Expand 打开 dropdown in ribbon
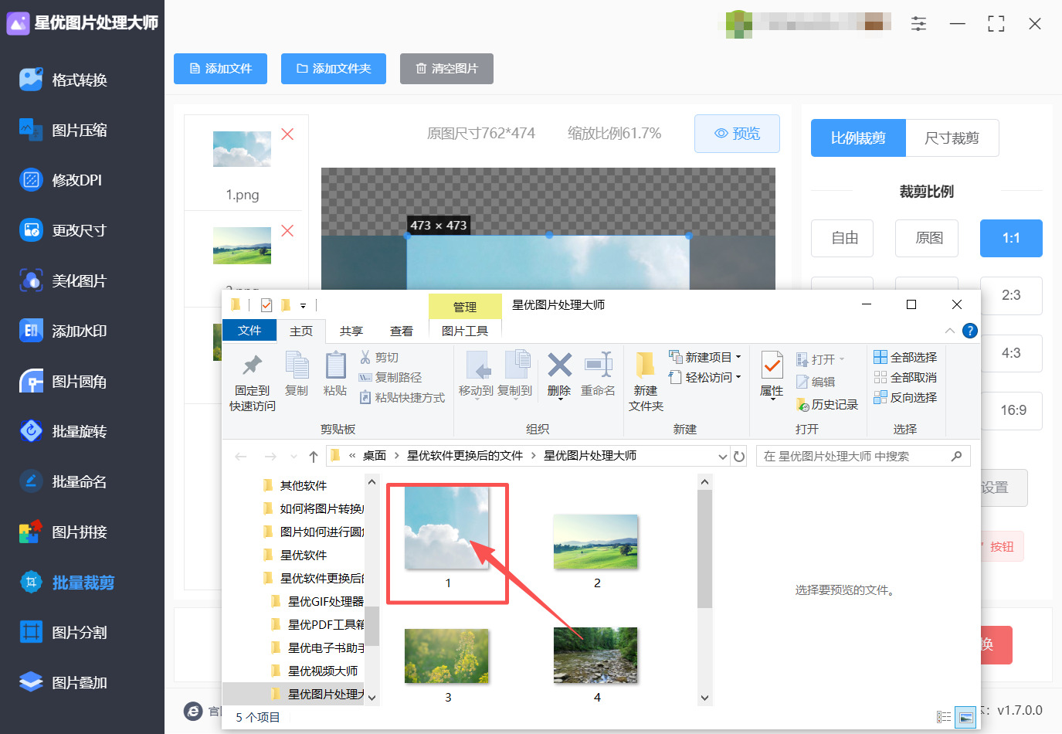This screenshot has height=734, width=1062. 842,359
